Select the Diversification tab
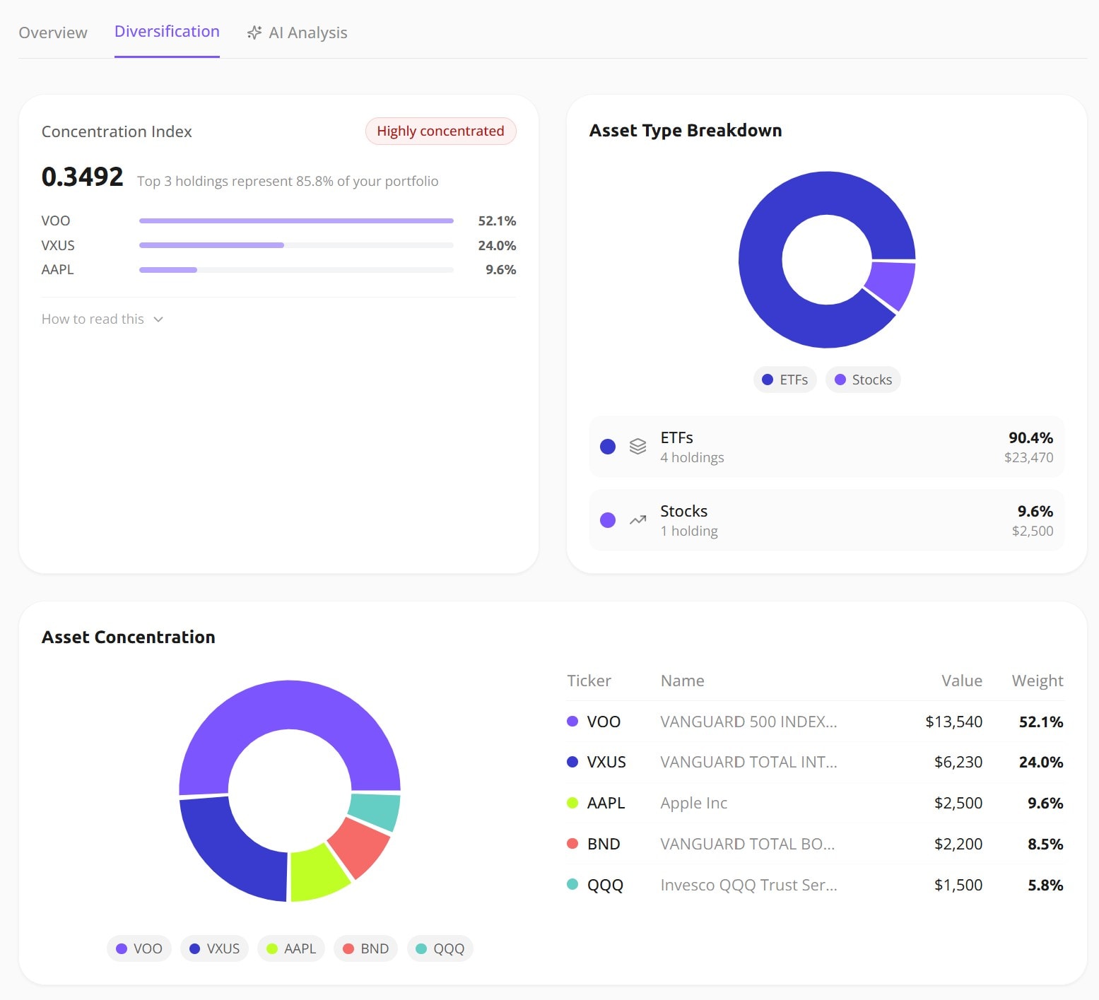The height and width of the screenshot is (1000, 1099). pos(167,32)
